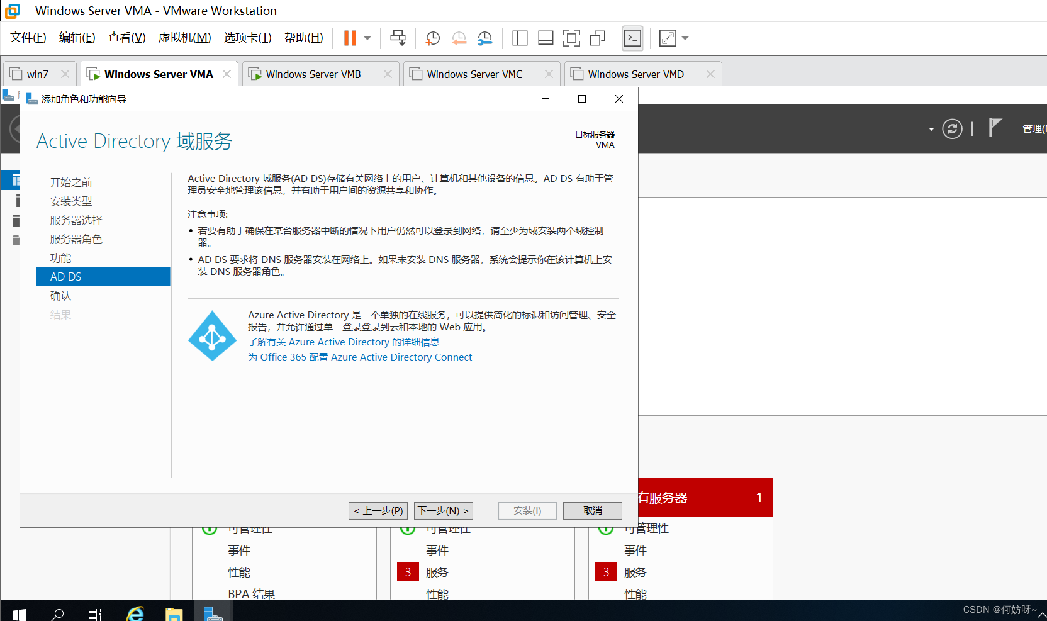Click the Server Manager refresh icon
The width and height of the screenshot is (1047, 621).
coord(952,129)
